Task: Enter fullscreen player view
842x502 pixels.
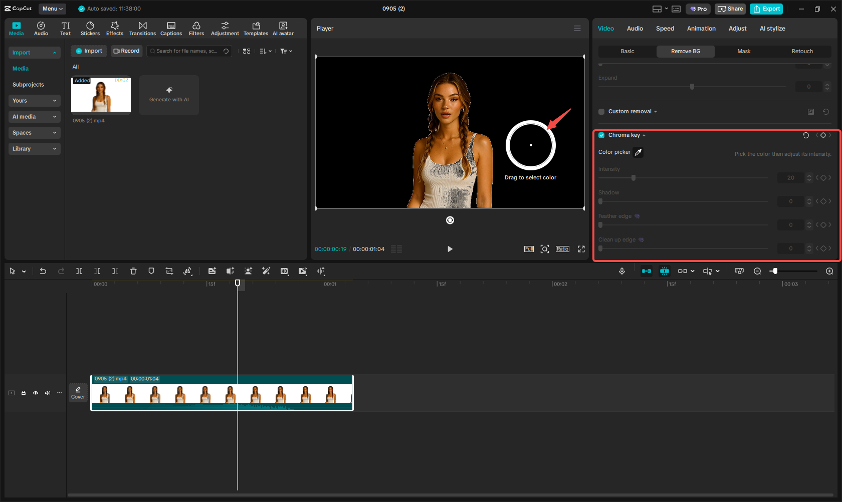Action: (x=581, y=249)
